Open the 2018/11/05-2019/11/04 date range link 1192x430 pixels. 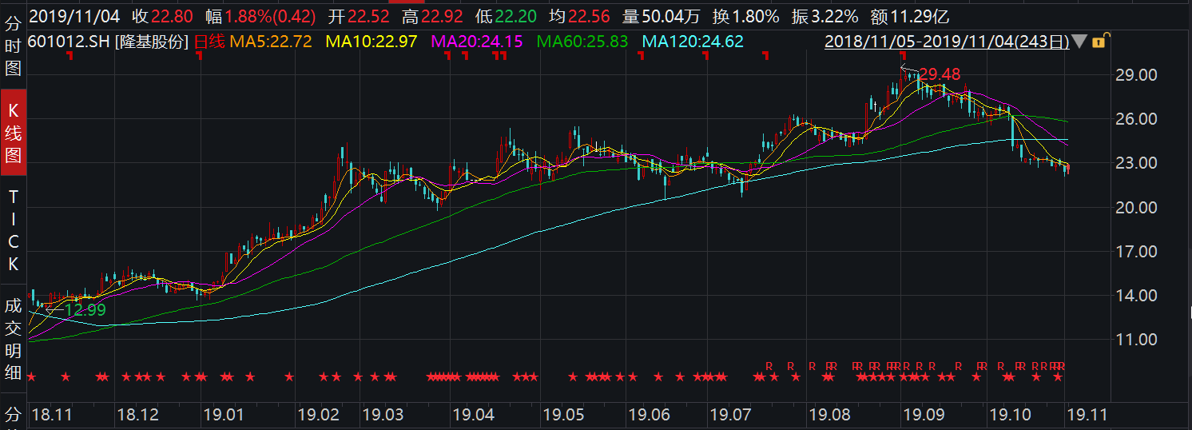(947, 42)
